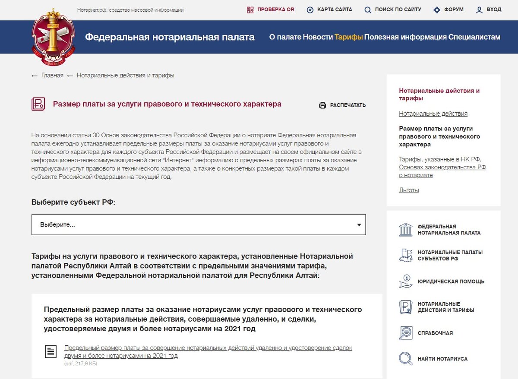This screenshot has height=379, width=518.
Task: Click the dropdown arrow of region selector
Action: [x=359, y=225]
